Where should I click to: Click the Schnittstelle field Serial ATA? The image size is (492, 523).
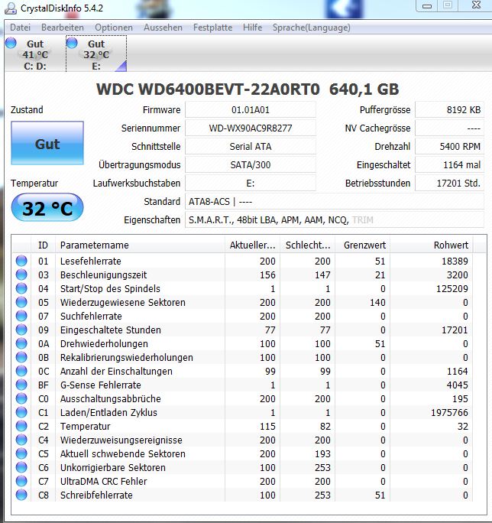coord(251,147)
